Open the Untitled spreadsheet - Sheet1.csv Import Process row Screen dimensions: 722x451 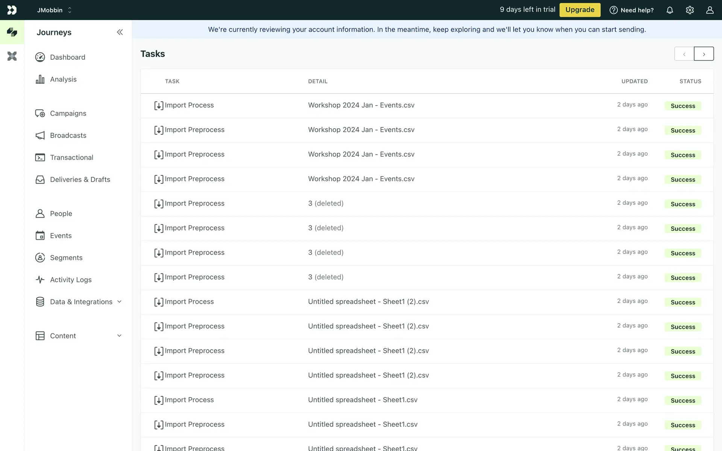pos(363,400)
